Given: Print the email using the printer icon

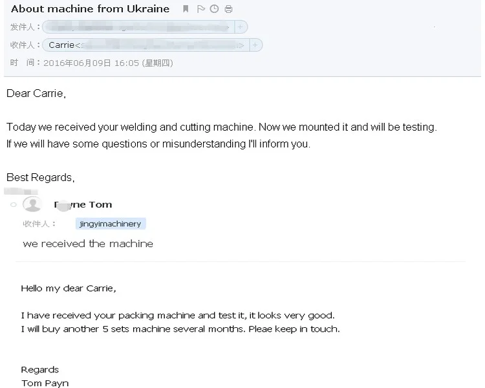Looking at the screenshot, I should coord(228,9).
